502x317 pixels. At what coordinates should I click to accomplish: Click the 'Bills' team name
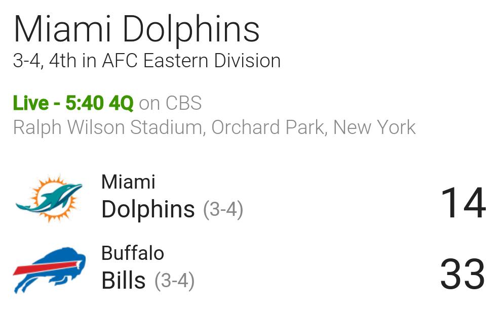click(124, 281)
